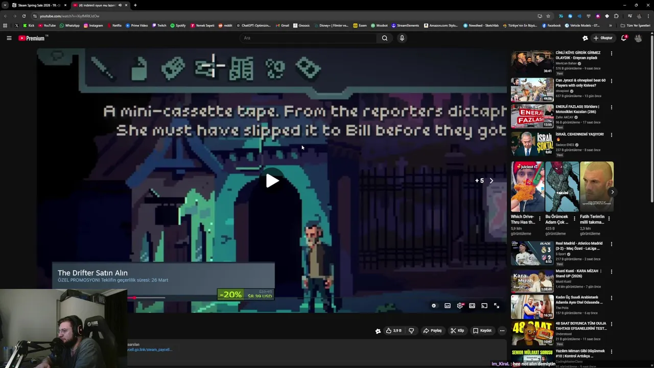Image resolution: width=654 pixels, height=368 pixels.
Task: Open options for CİNLİ KÖYE GİRDİK video
Action: (612, 53)
